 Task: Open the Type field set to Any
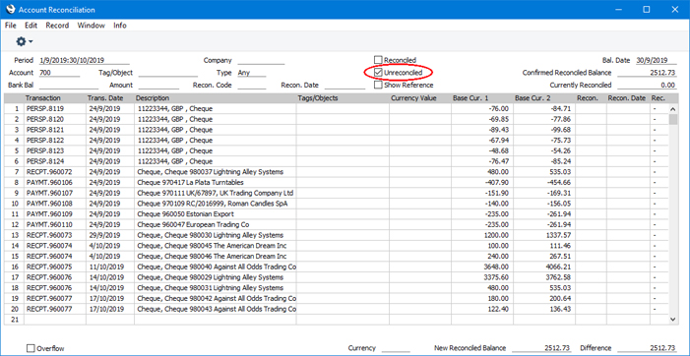(251, 73)
